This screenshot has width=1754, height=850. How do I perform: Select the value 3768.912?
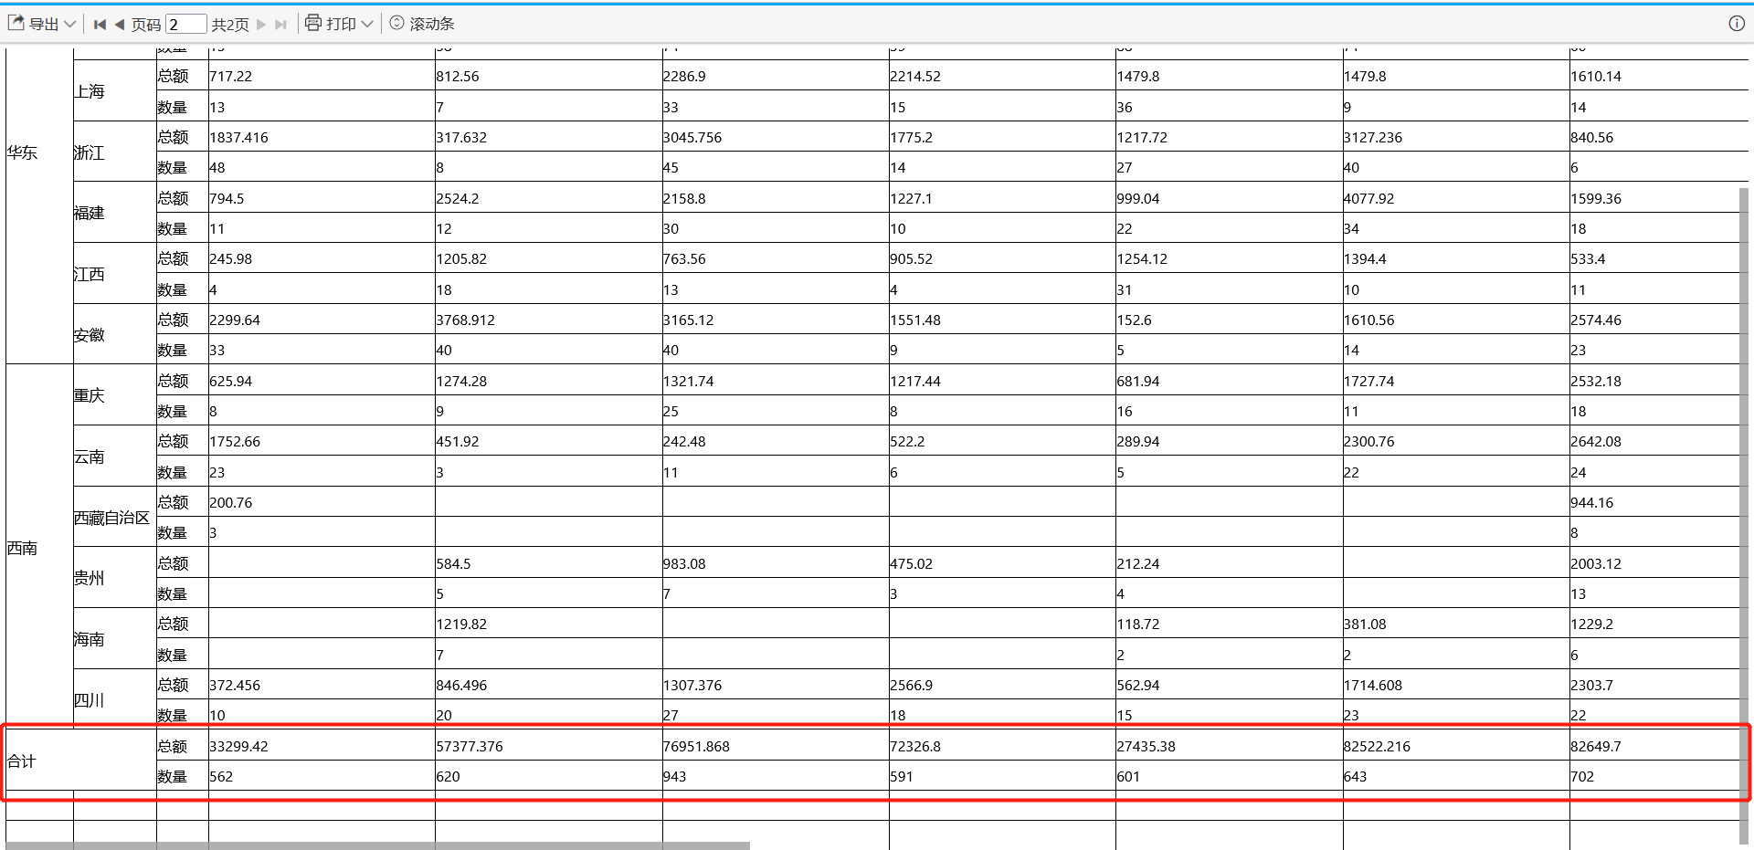coord(466,320)
